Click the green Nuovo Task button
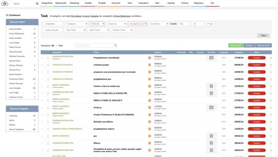Image resolution: width=278 pixels, height=157 pixels. 235,45
